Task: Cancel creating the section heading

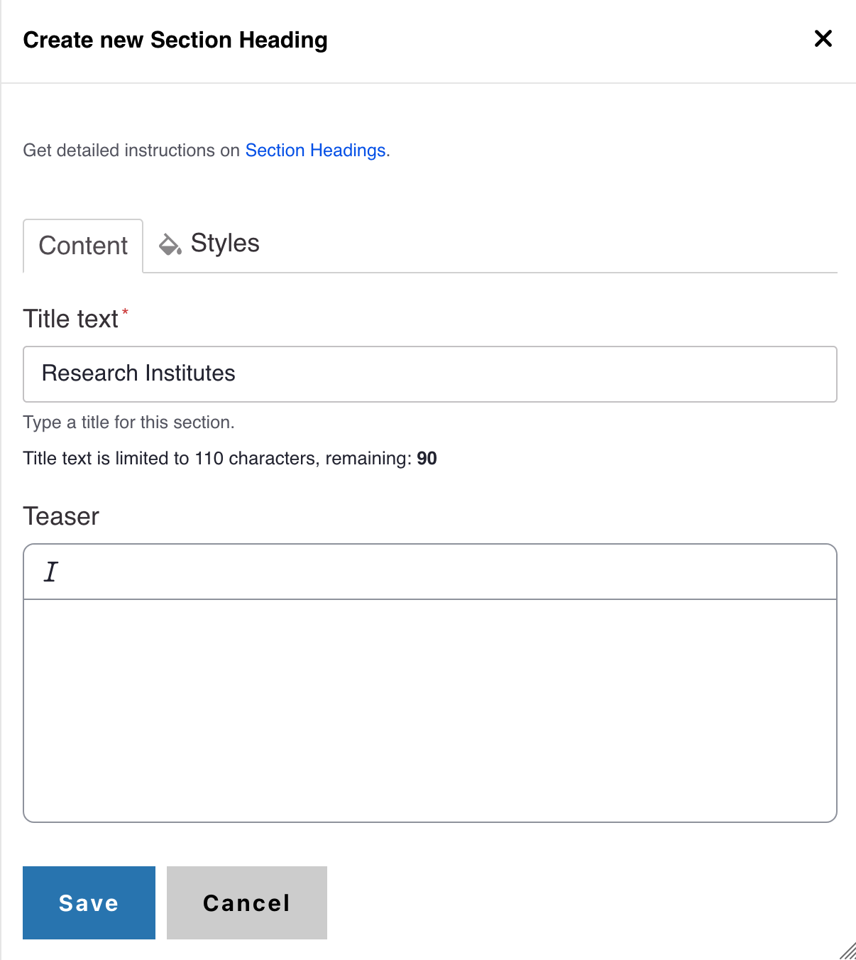Action: coord(246,902)
